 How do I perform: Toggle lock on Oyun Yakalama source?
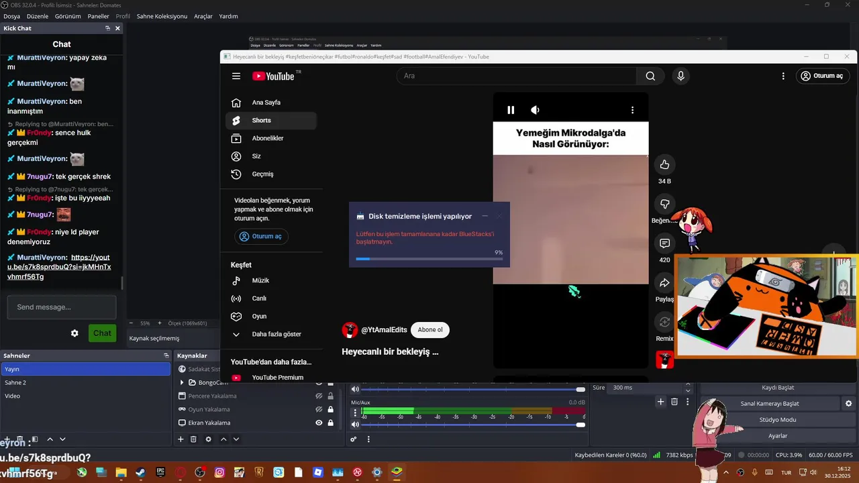(x=330, y=409)
